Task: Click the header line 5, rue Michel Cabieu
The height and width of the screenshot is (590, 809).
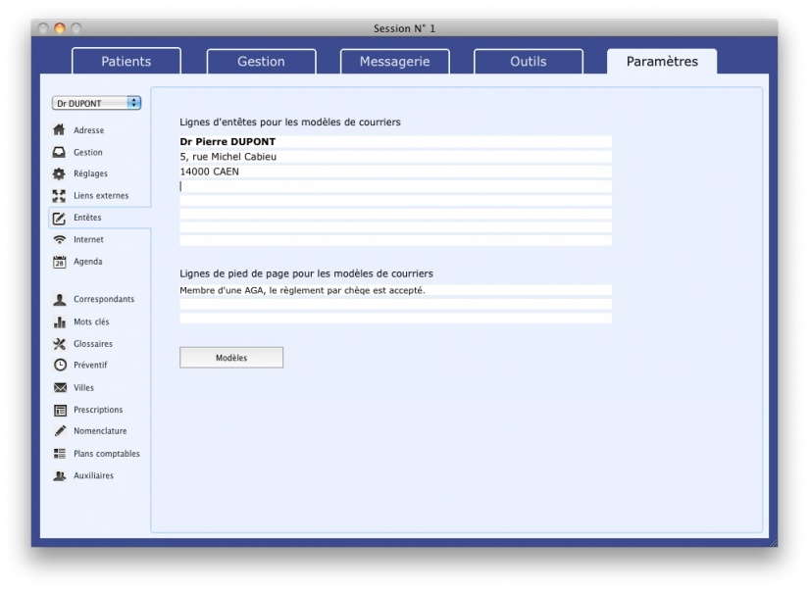Action: tap(396, 157)
